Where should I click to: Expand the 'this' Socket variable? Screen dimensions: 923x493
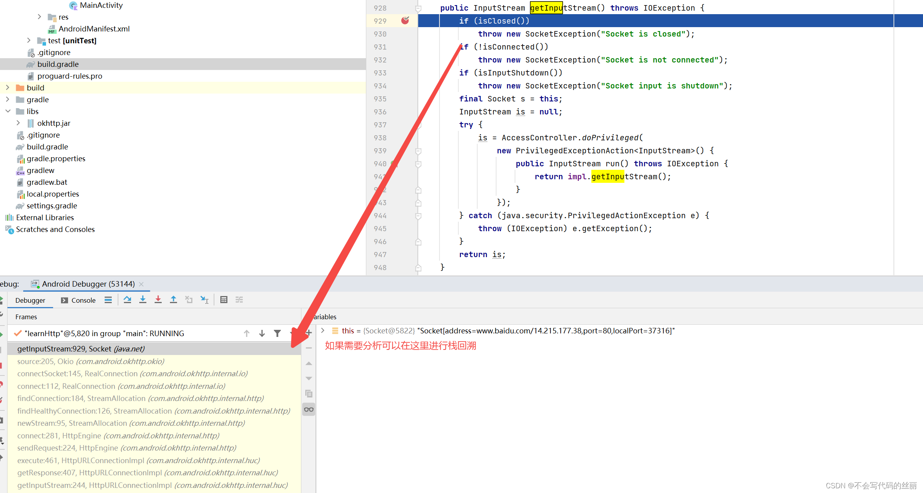pyautogui.click(x=323, y=331)
